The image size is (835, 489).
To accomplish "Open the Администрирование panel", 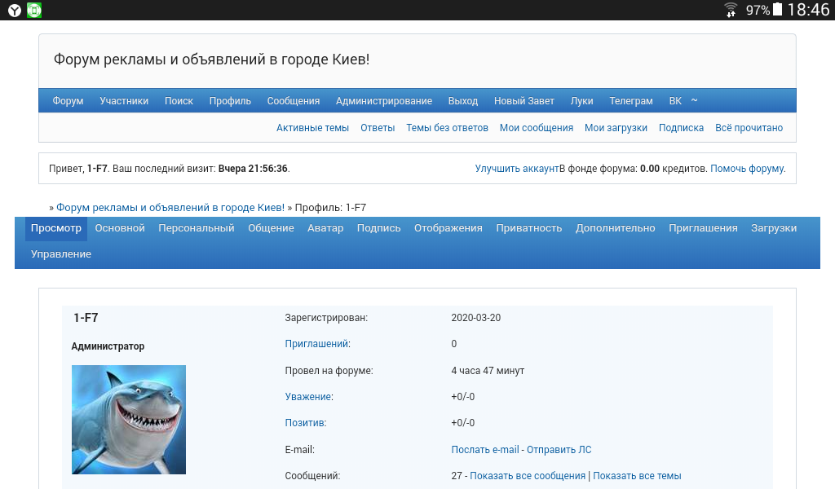I will [384, 101].
